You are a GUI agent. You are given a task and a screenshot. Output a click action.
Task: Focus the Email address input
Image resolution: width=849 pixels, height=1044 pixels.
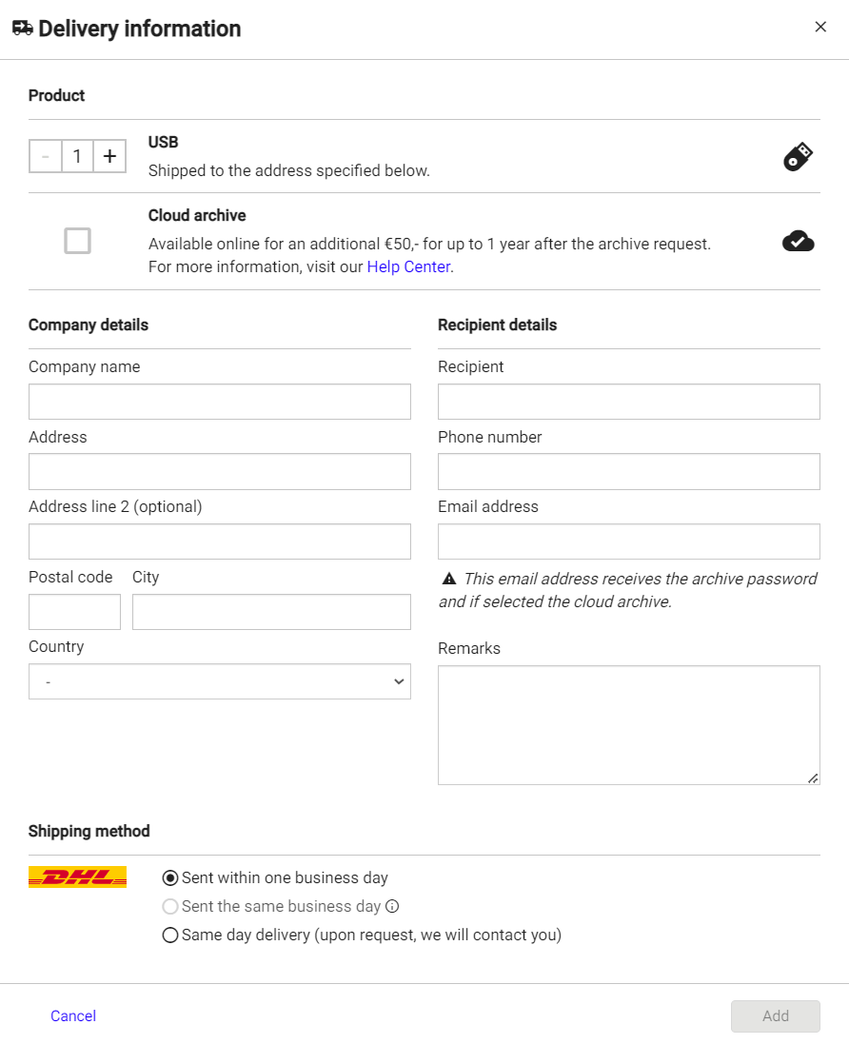click(628, 542)
